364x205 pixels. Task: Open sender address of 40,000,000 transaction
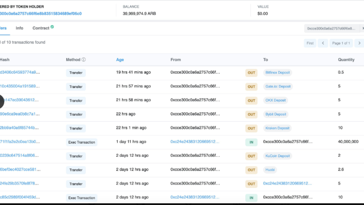click(x=195, y=142)
